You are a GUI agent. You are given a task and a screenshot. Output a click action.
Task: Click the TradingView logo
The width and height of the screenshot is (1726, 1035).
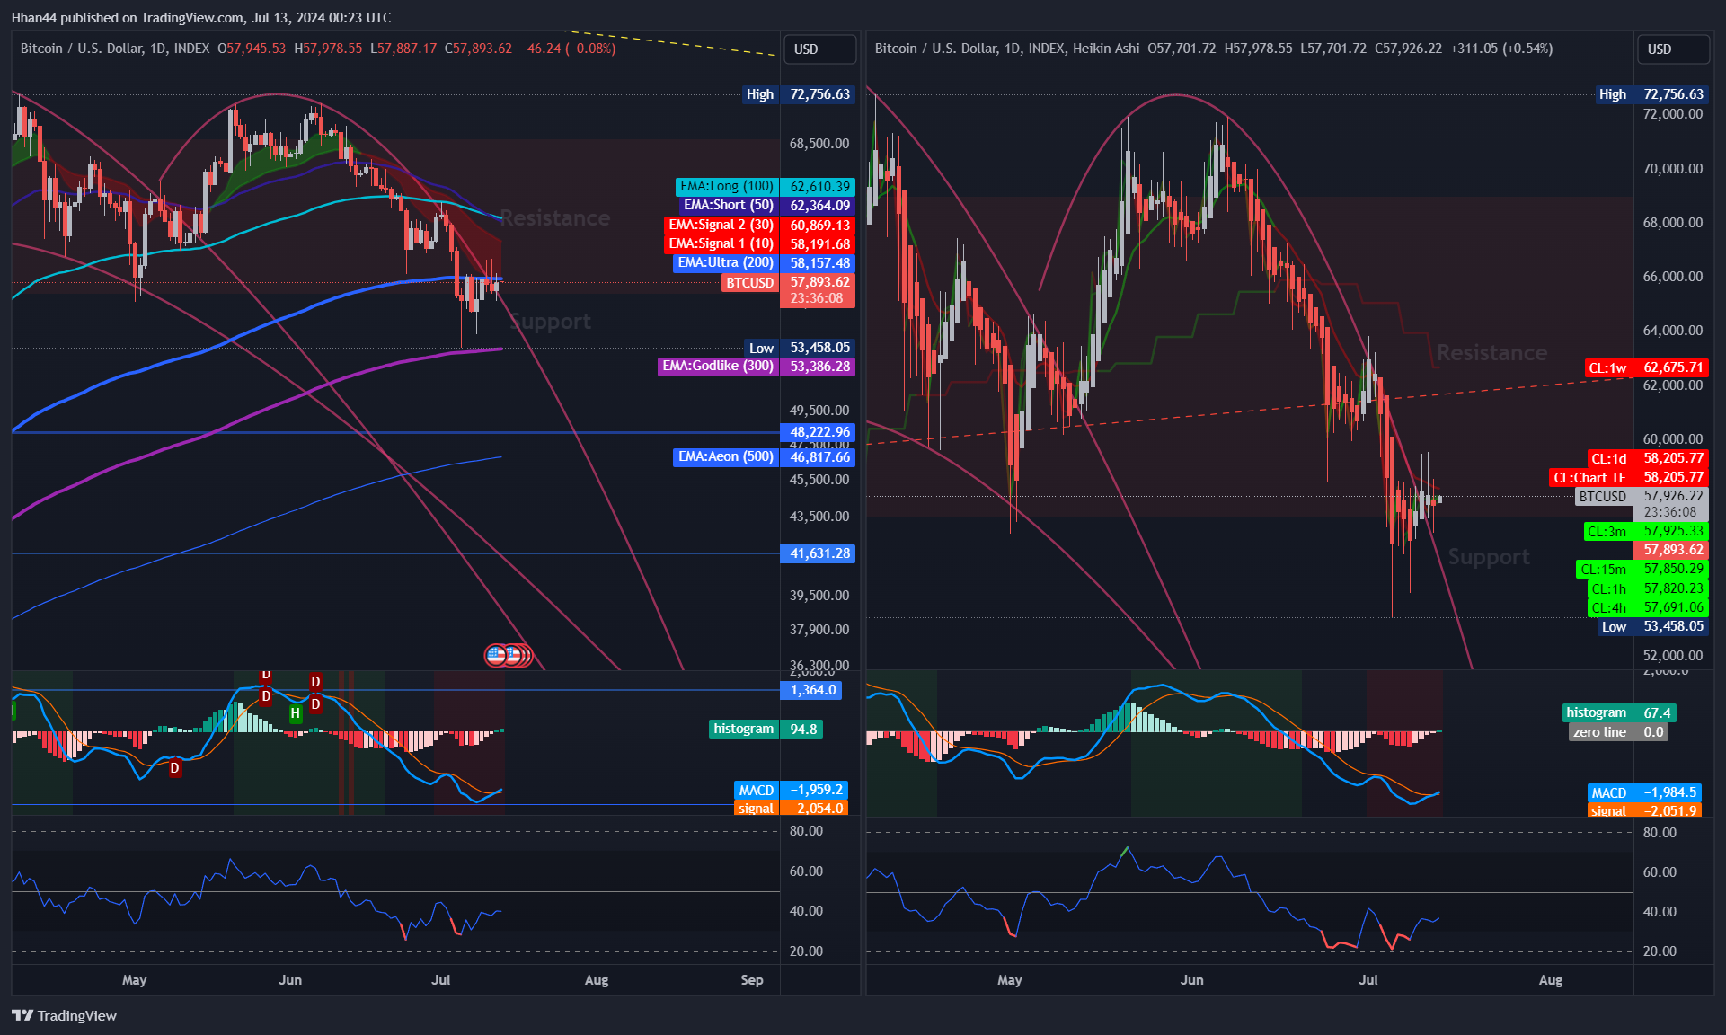coord(64,1015)
